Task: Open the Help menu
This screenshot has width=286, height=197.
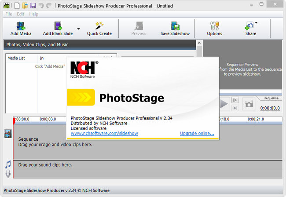Action: pyautogui.click(x=34, y=14)
